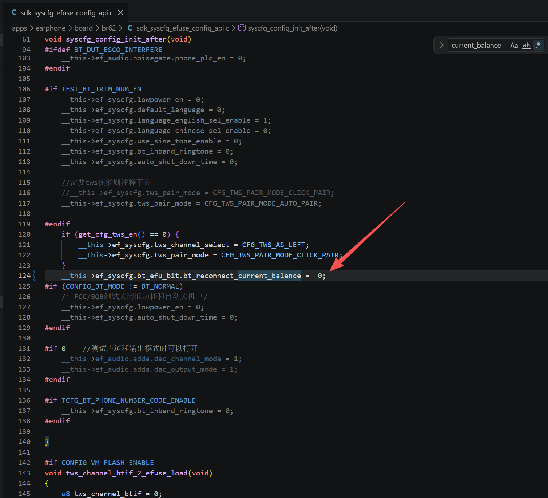Click CONFIG_VM_FLASH_ENABLE on line 142
The image size is (548, 498).
108,462
